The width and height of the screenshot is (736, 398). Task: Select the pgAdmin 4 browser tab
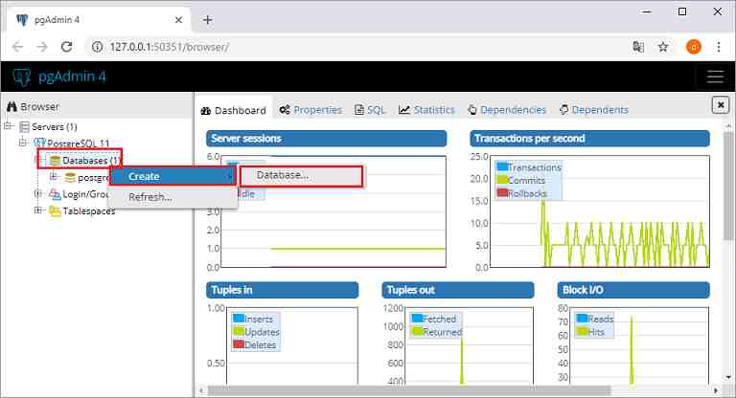pyautogui.click(x=100, y=20)
